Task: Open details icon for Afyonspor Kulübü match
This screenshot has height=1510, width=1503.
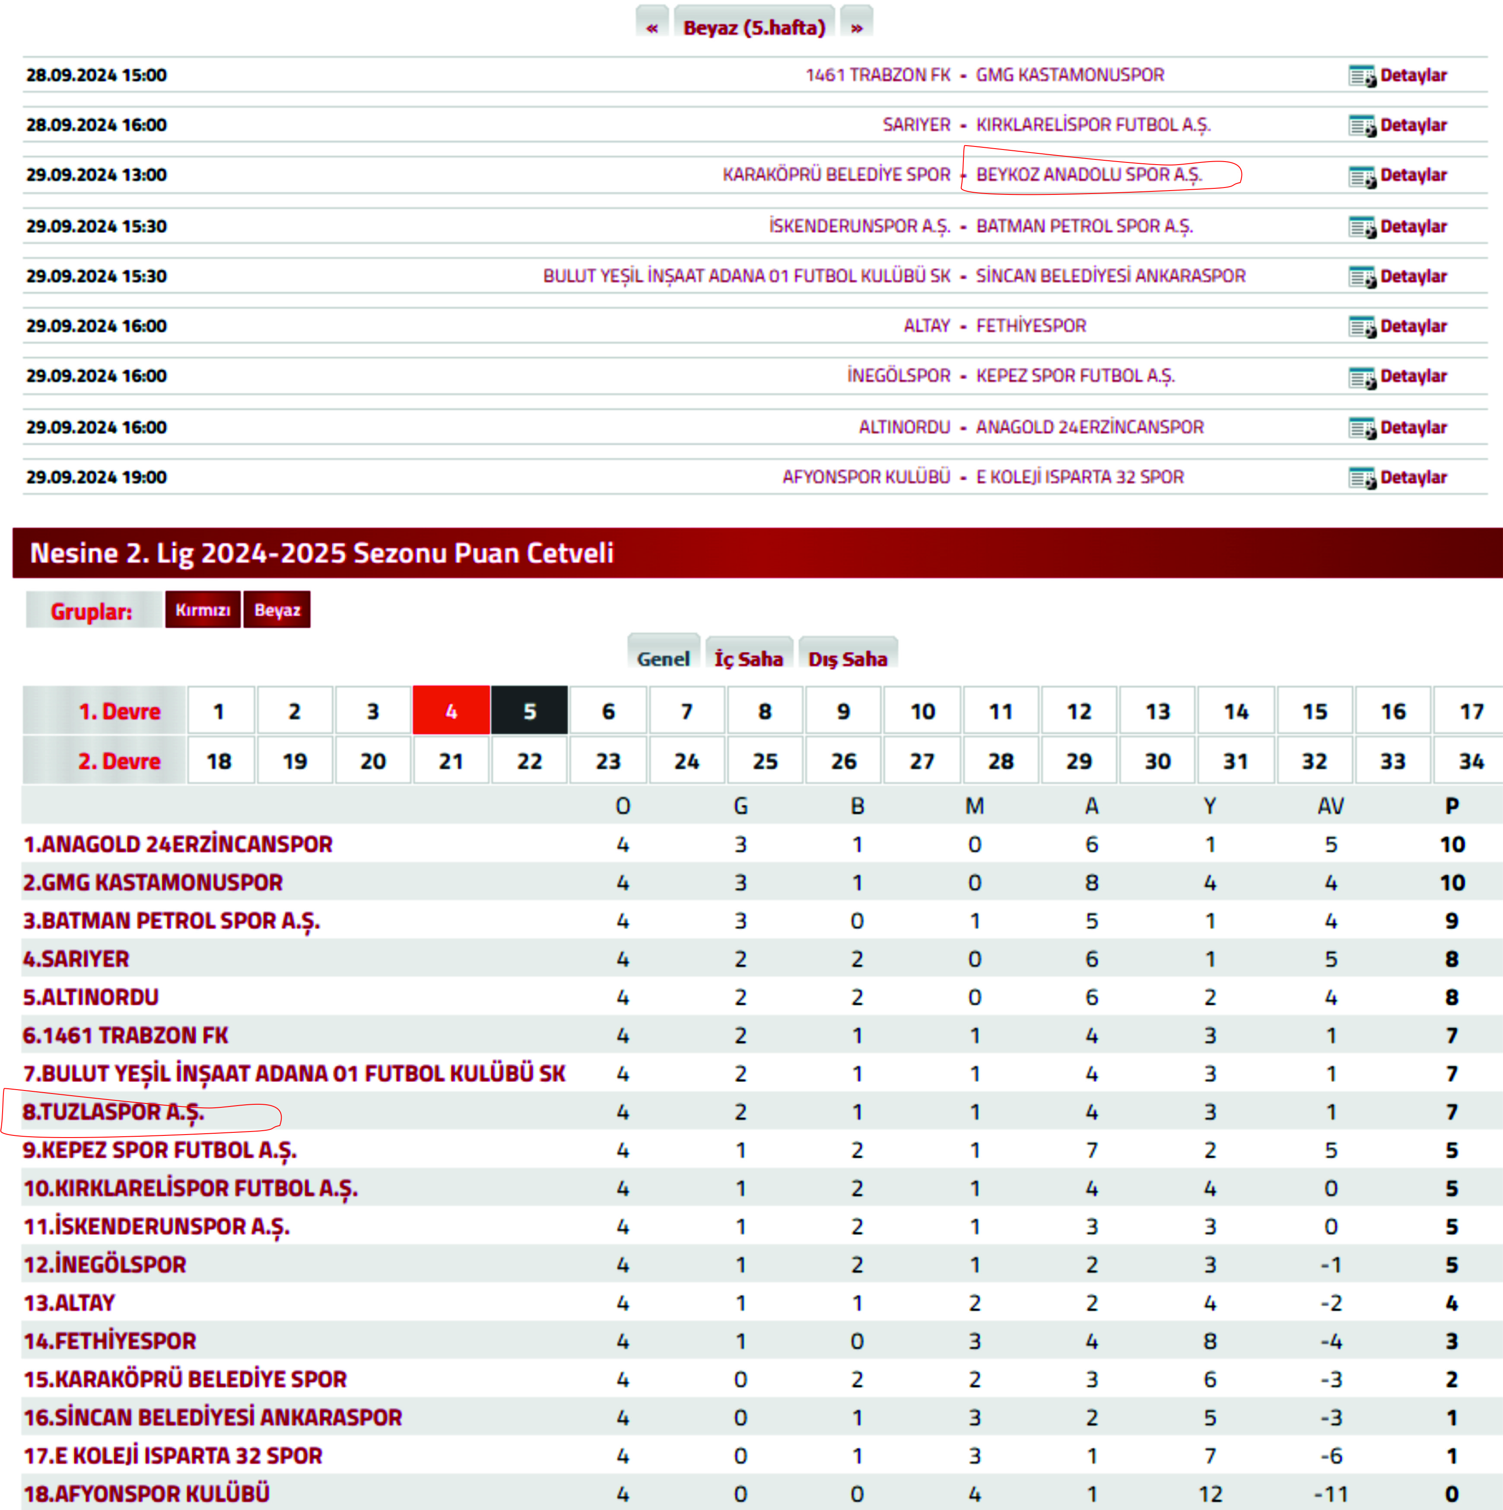Action: [x=1362, y=478]
